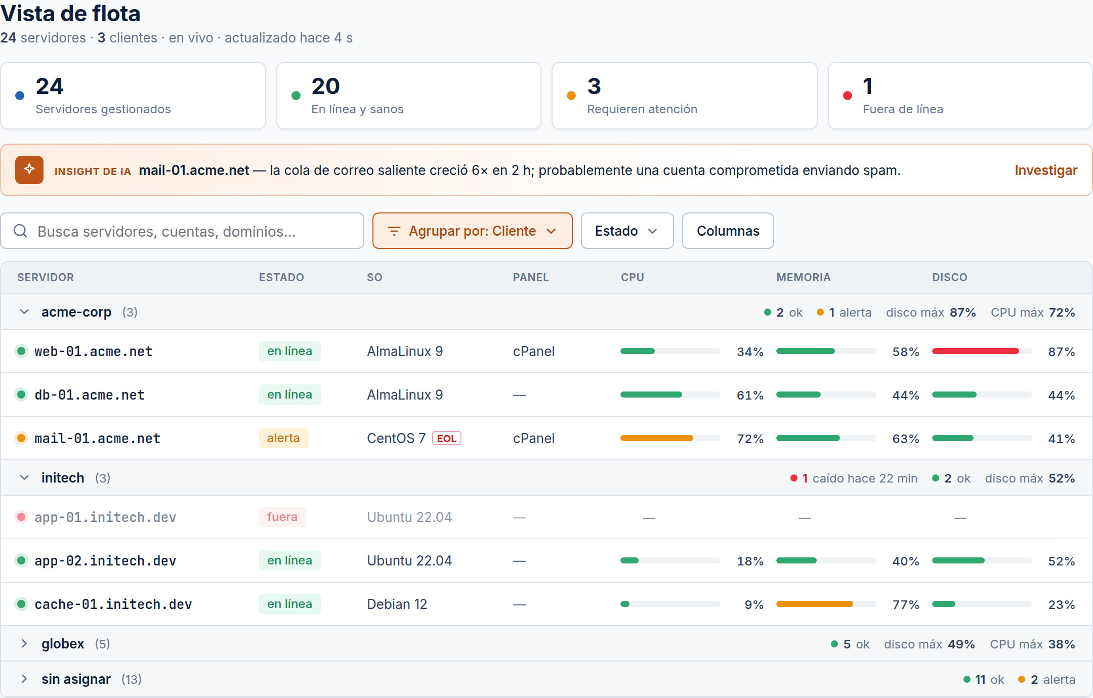The height and width of the screenshot is (698, 1093).
Task: Click 'CPU máx 38%' in globex summary
Action: [1032, 644]
